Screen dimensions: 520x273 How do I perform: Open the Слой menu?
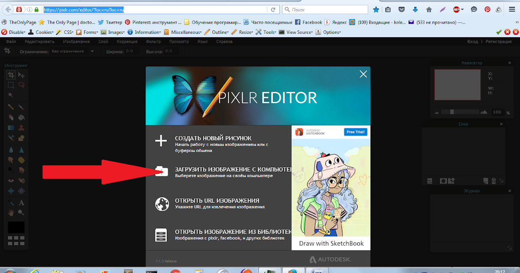[103, 42]
